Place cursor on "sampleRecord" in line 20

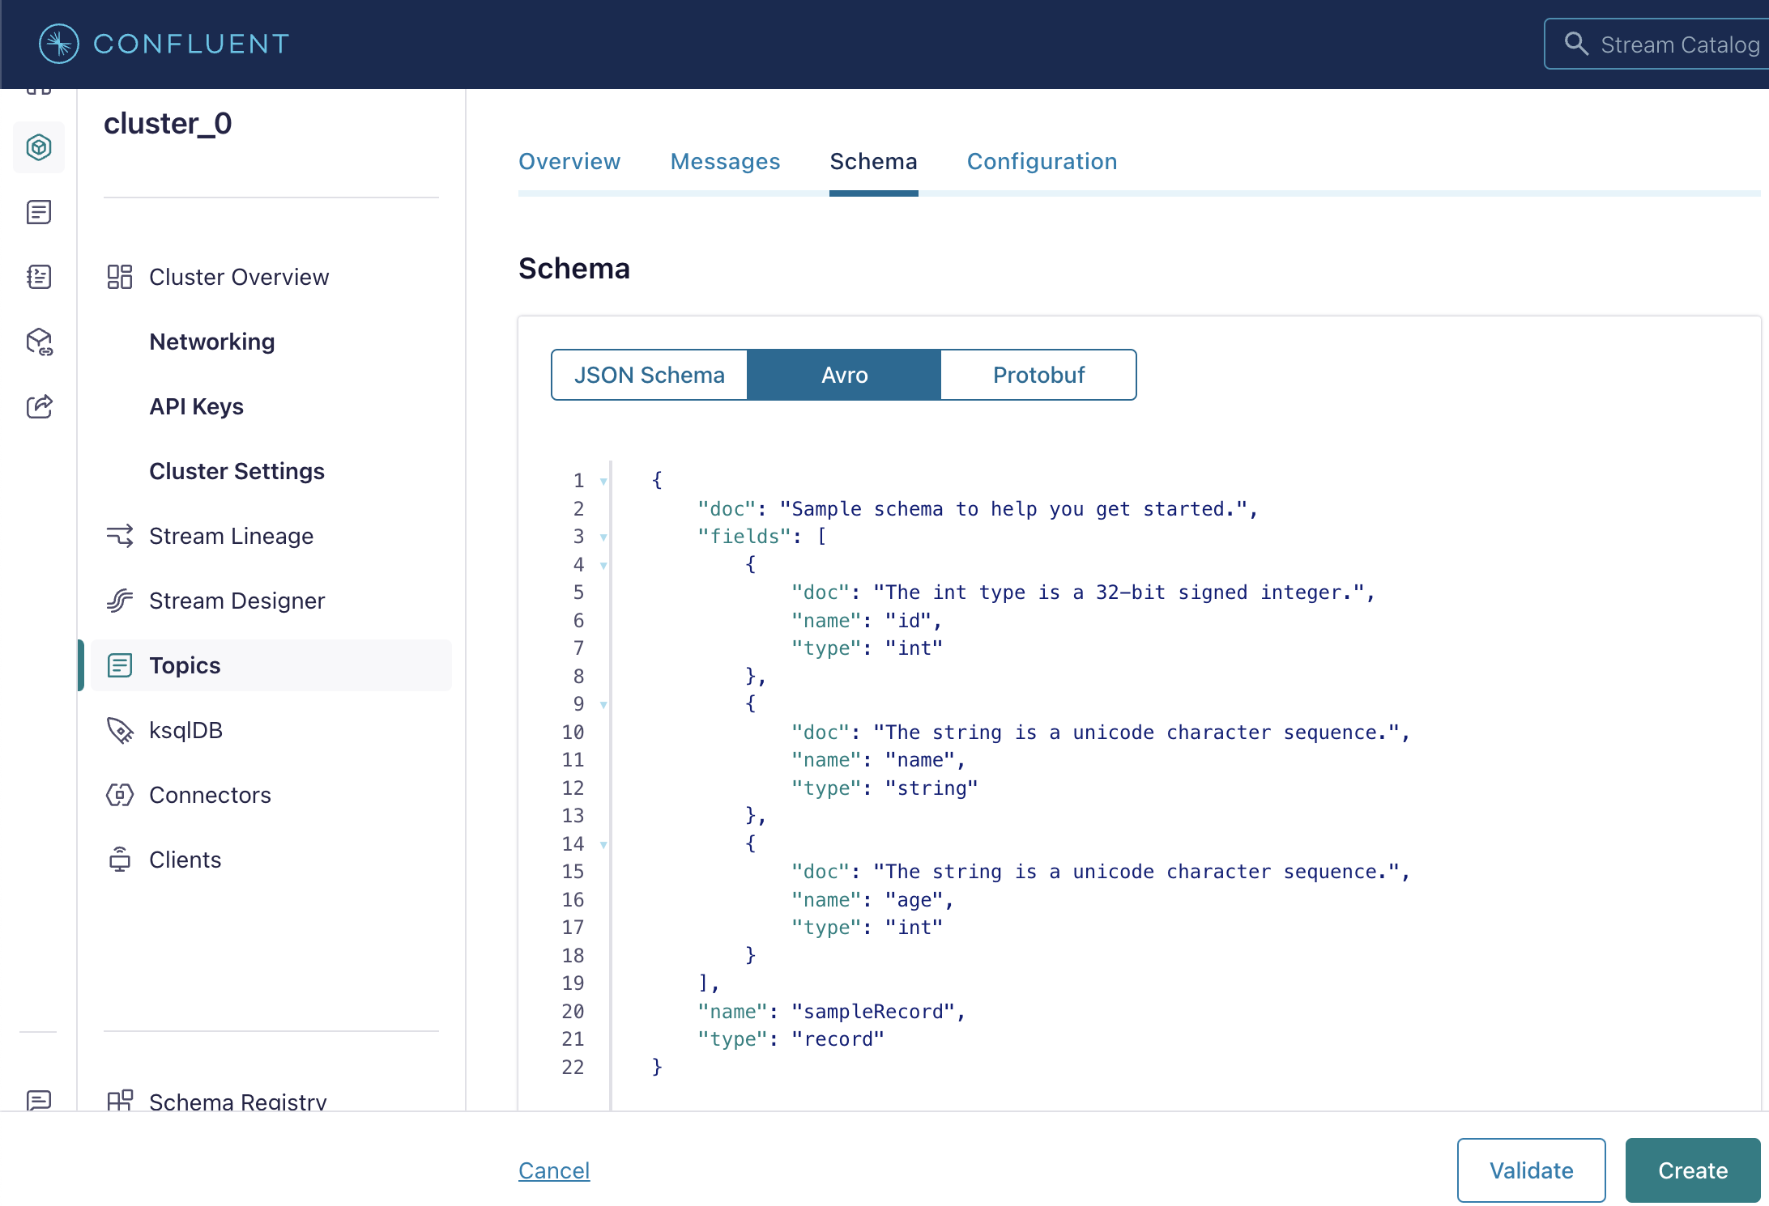873,1012
